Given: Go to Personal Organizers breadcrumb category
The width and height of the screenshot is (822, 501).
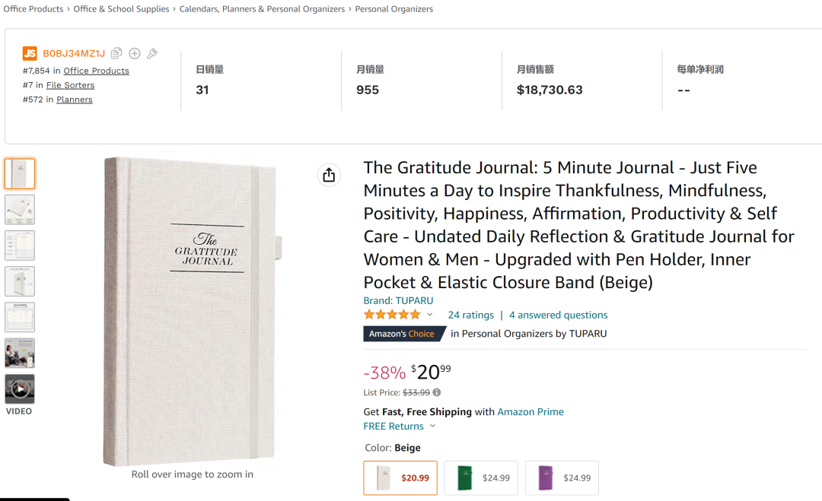Looking at the screenshot, I should (x=394, y=9).
